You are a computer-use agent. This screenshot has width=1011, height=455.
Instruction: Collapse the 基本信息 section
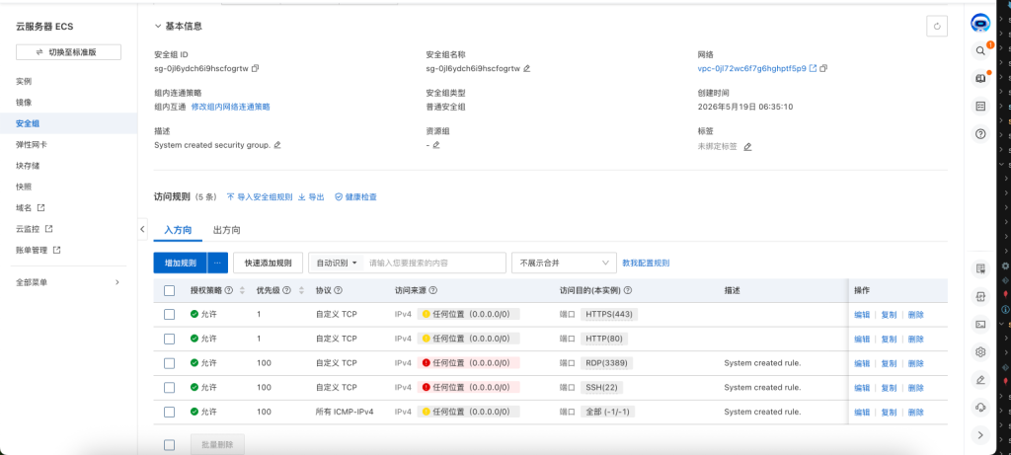click(158, 27)
